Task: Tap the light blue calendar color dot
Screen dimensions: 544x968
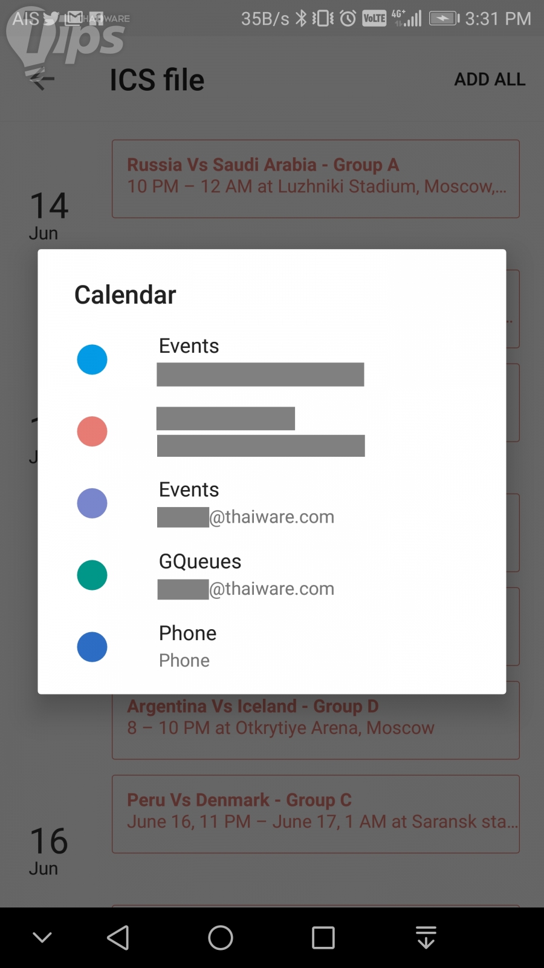Action: [x=92, y=360]
